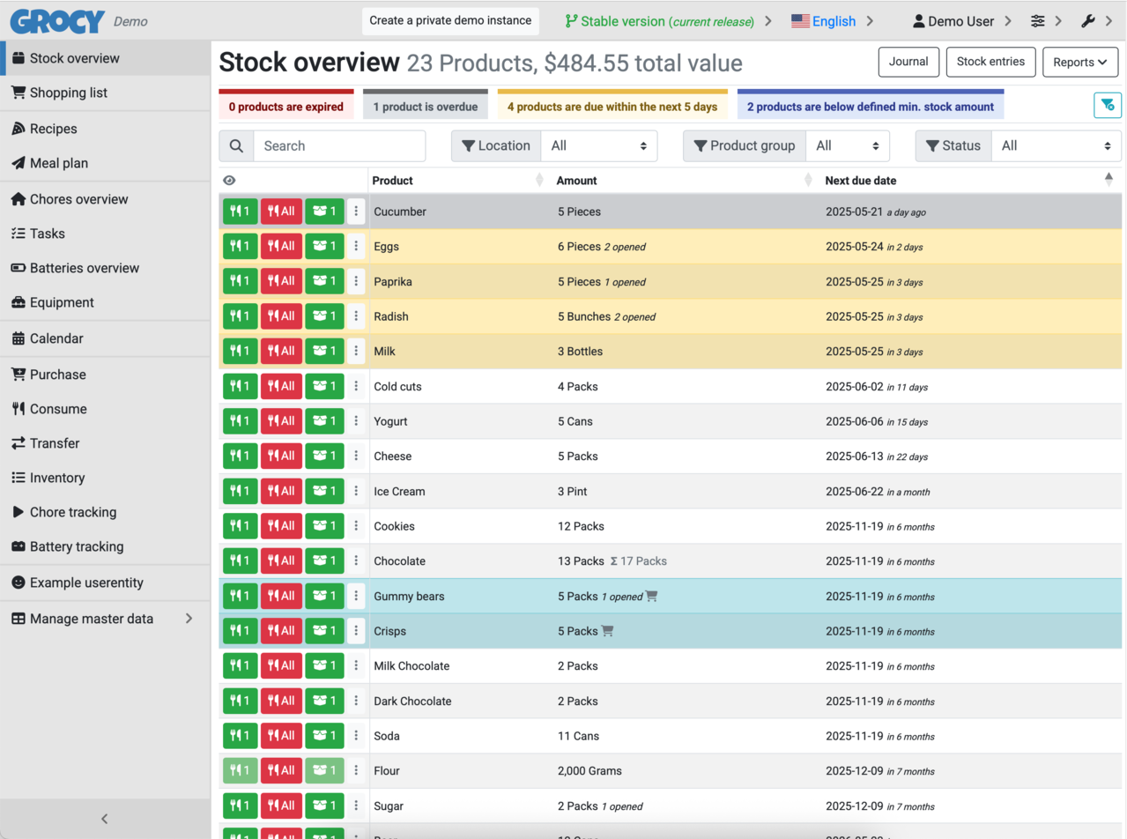Mark one Milk as opened
This screenshot has height=839, width=1127.
324,352
